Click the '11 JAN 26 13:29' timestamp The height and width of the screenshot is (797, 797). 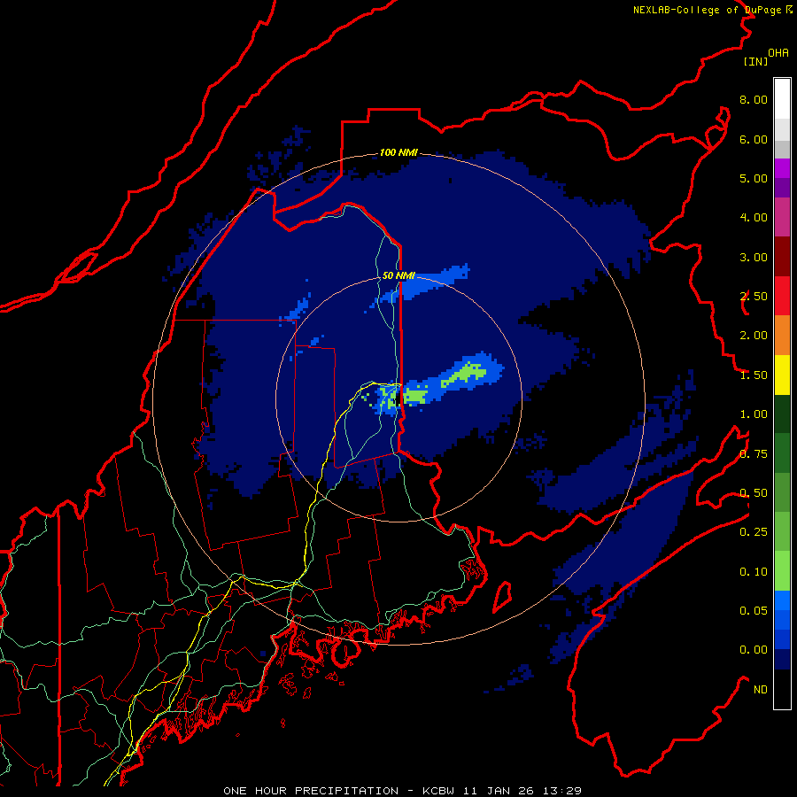coord(522,791)
